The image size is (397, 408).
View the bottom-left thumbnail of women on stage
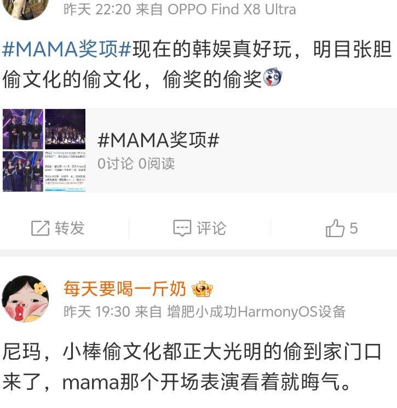tap(23, 171)
